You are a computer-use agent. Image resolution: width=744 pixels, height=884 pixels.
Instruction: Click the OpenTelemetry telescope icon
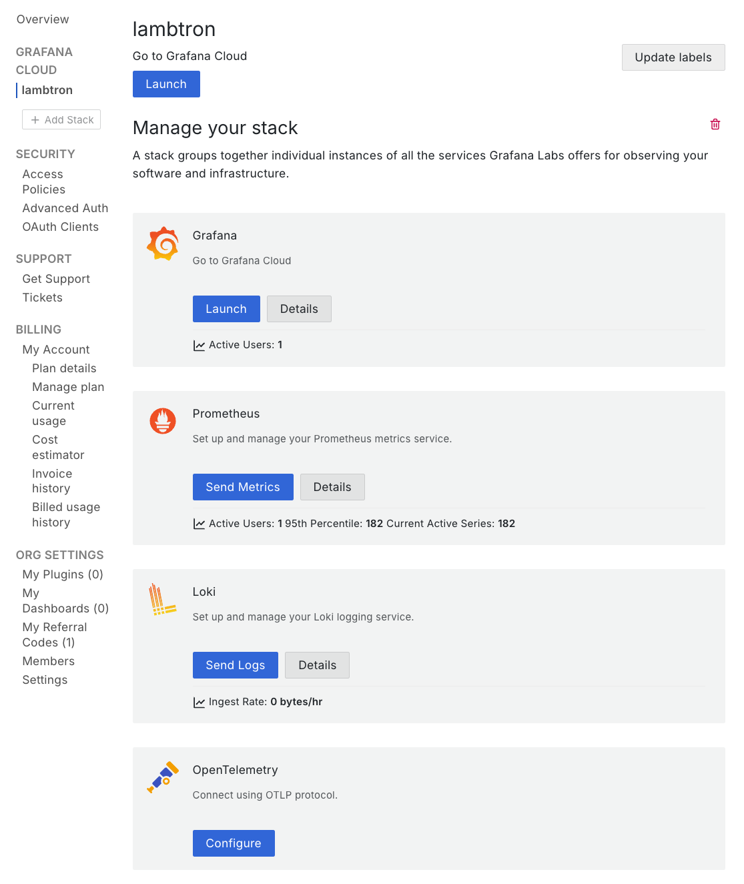162,777
